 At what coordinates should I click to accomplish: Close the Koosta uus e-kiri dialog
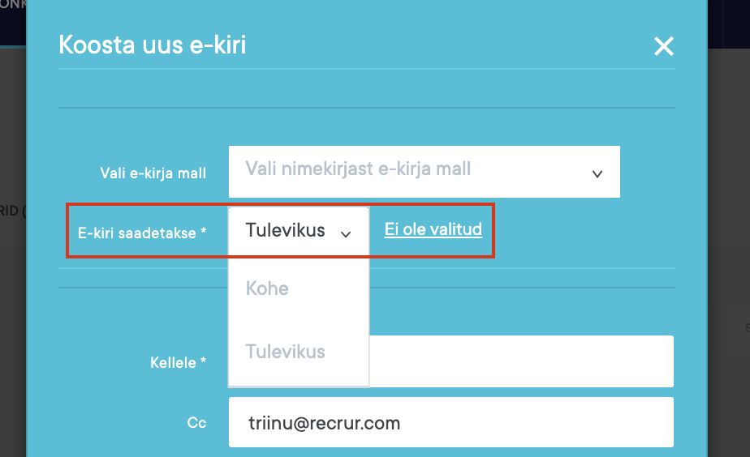(x=664, y=47)
